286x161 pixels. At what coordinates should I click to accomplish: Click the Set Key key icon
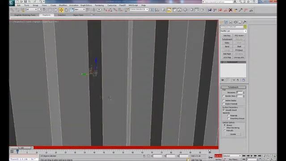[x=210, y=157]
